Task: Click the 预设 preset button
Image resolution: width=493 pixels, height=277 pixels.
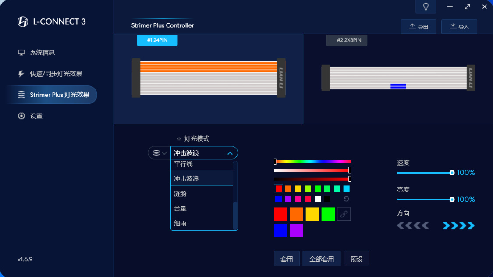Action: pyautogui.click(x=357, y=259)
